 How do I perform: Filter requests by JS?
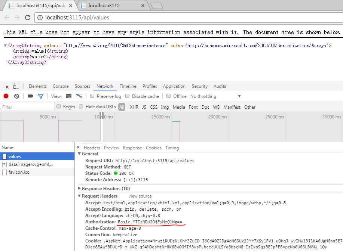[144, 107]
